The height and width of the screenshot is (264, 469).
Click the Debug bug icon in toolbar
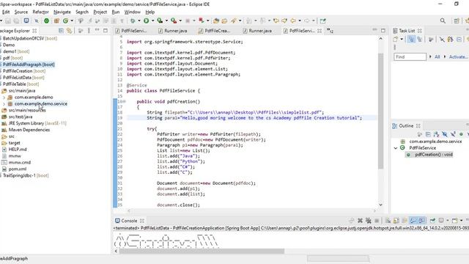coord(133,21)
